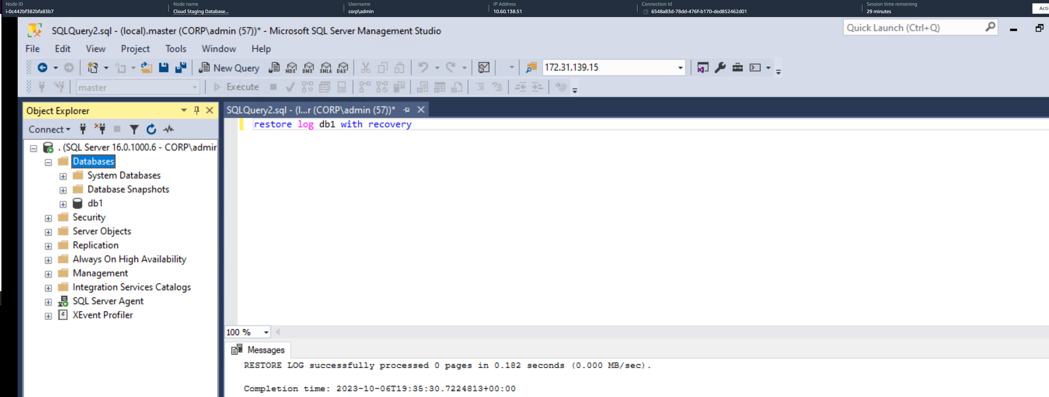Screen dimensions: 1049x397
Task: Open Object Explorer filter settings
Action: (134, 129)
